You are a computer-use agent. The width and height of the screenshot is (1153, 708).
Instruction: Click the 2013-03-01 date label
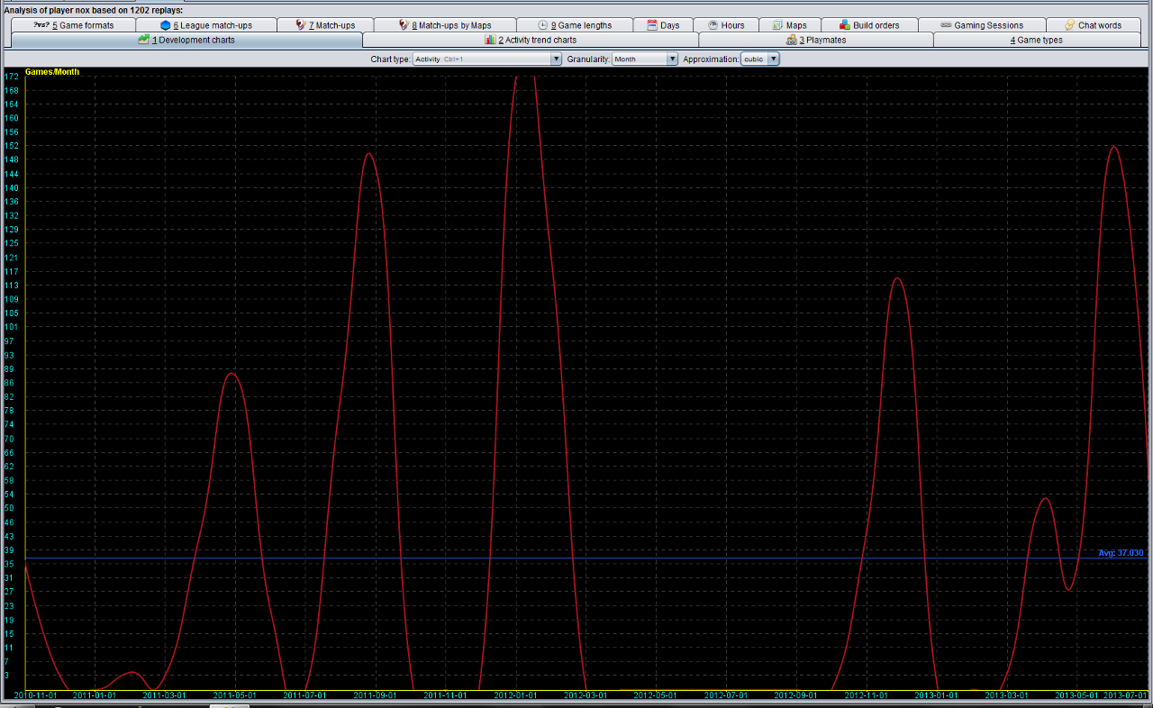[x=1007, y=695]
